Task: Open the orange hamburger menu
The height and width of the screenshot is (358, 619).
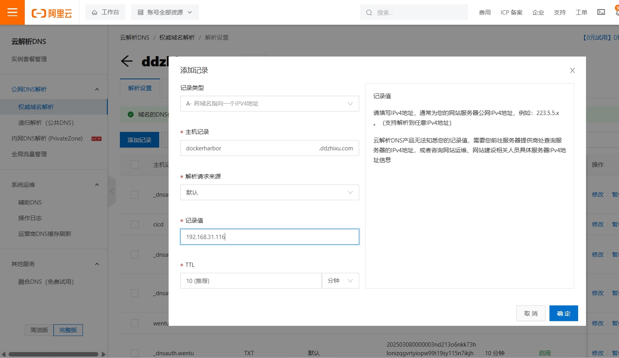Action: point(12,12)
